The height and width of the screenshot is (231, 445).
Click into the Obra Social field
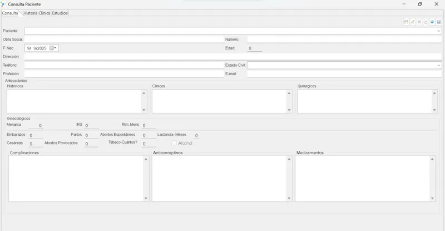click(x=124, y=40)
